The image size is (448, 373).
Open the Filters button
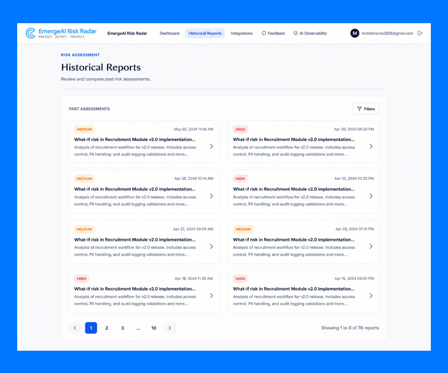[366, 109]
